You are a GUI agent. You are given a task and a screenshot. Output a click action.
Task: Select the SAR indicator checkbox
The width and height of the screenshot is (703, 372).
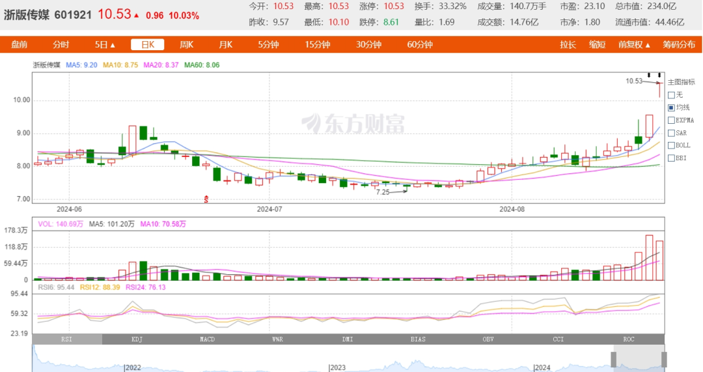point(671,132)
